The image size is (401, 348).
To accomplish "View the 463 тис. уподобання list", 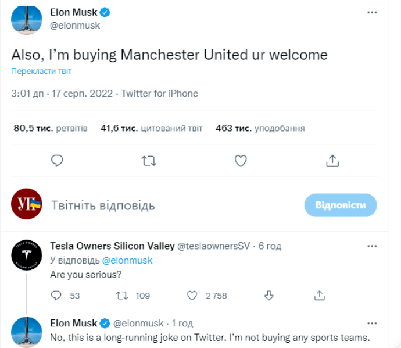I will (260, 128).
